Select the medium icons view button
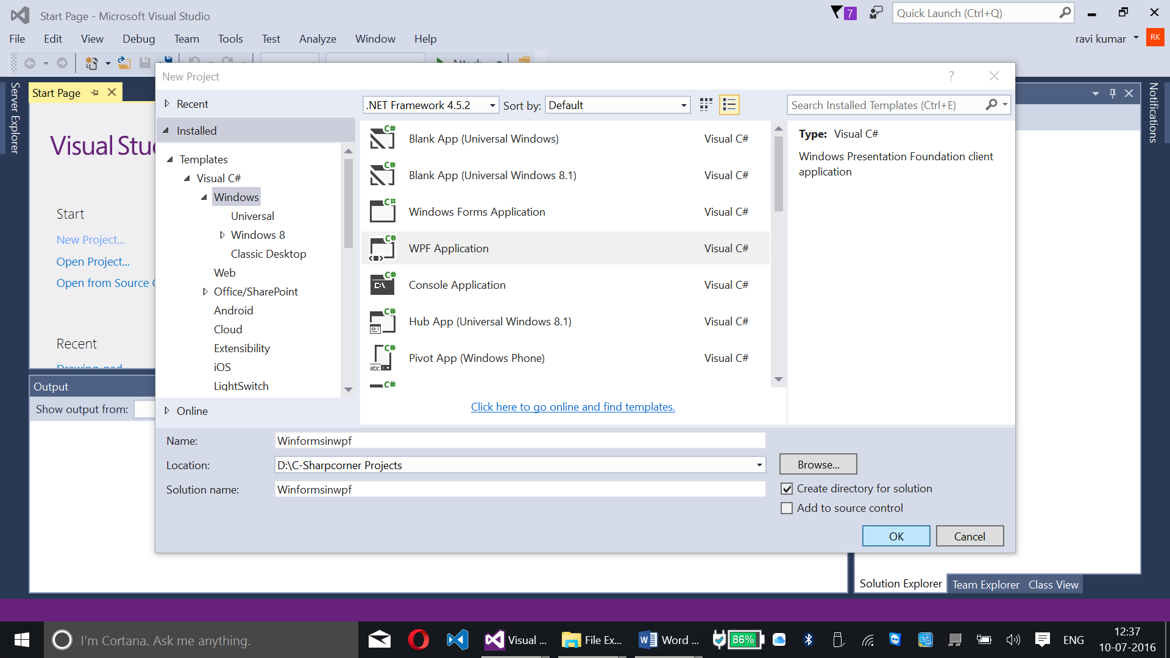Screen dimensions: 1170x658 pos(706,105)
